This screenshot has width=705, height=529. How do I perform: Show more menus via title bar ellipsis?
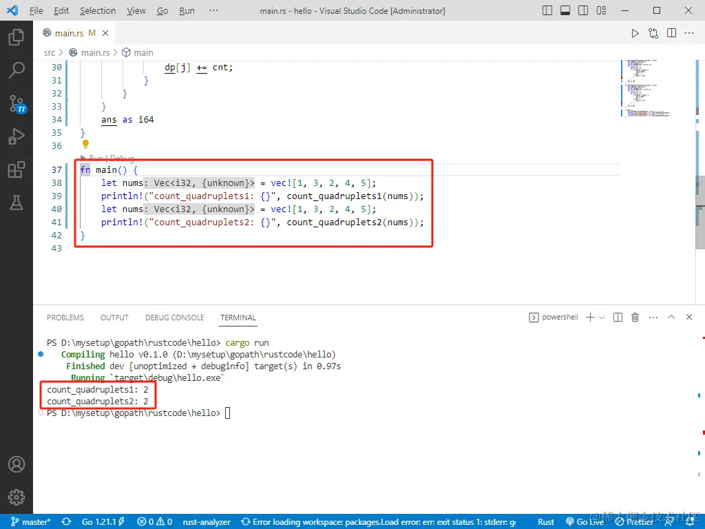pyautogui.click(x=213, y=10)
